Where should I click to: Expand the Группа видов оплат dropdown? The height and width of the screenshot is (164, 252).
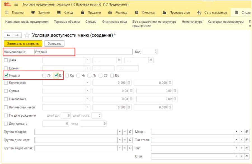coord(120,148)
